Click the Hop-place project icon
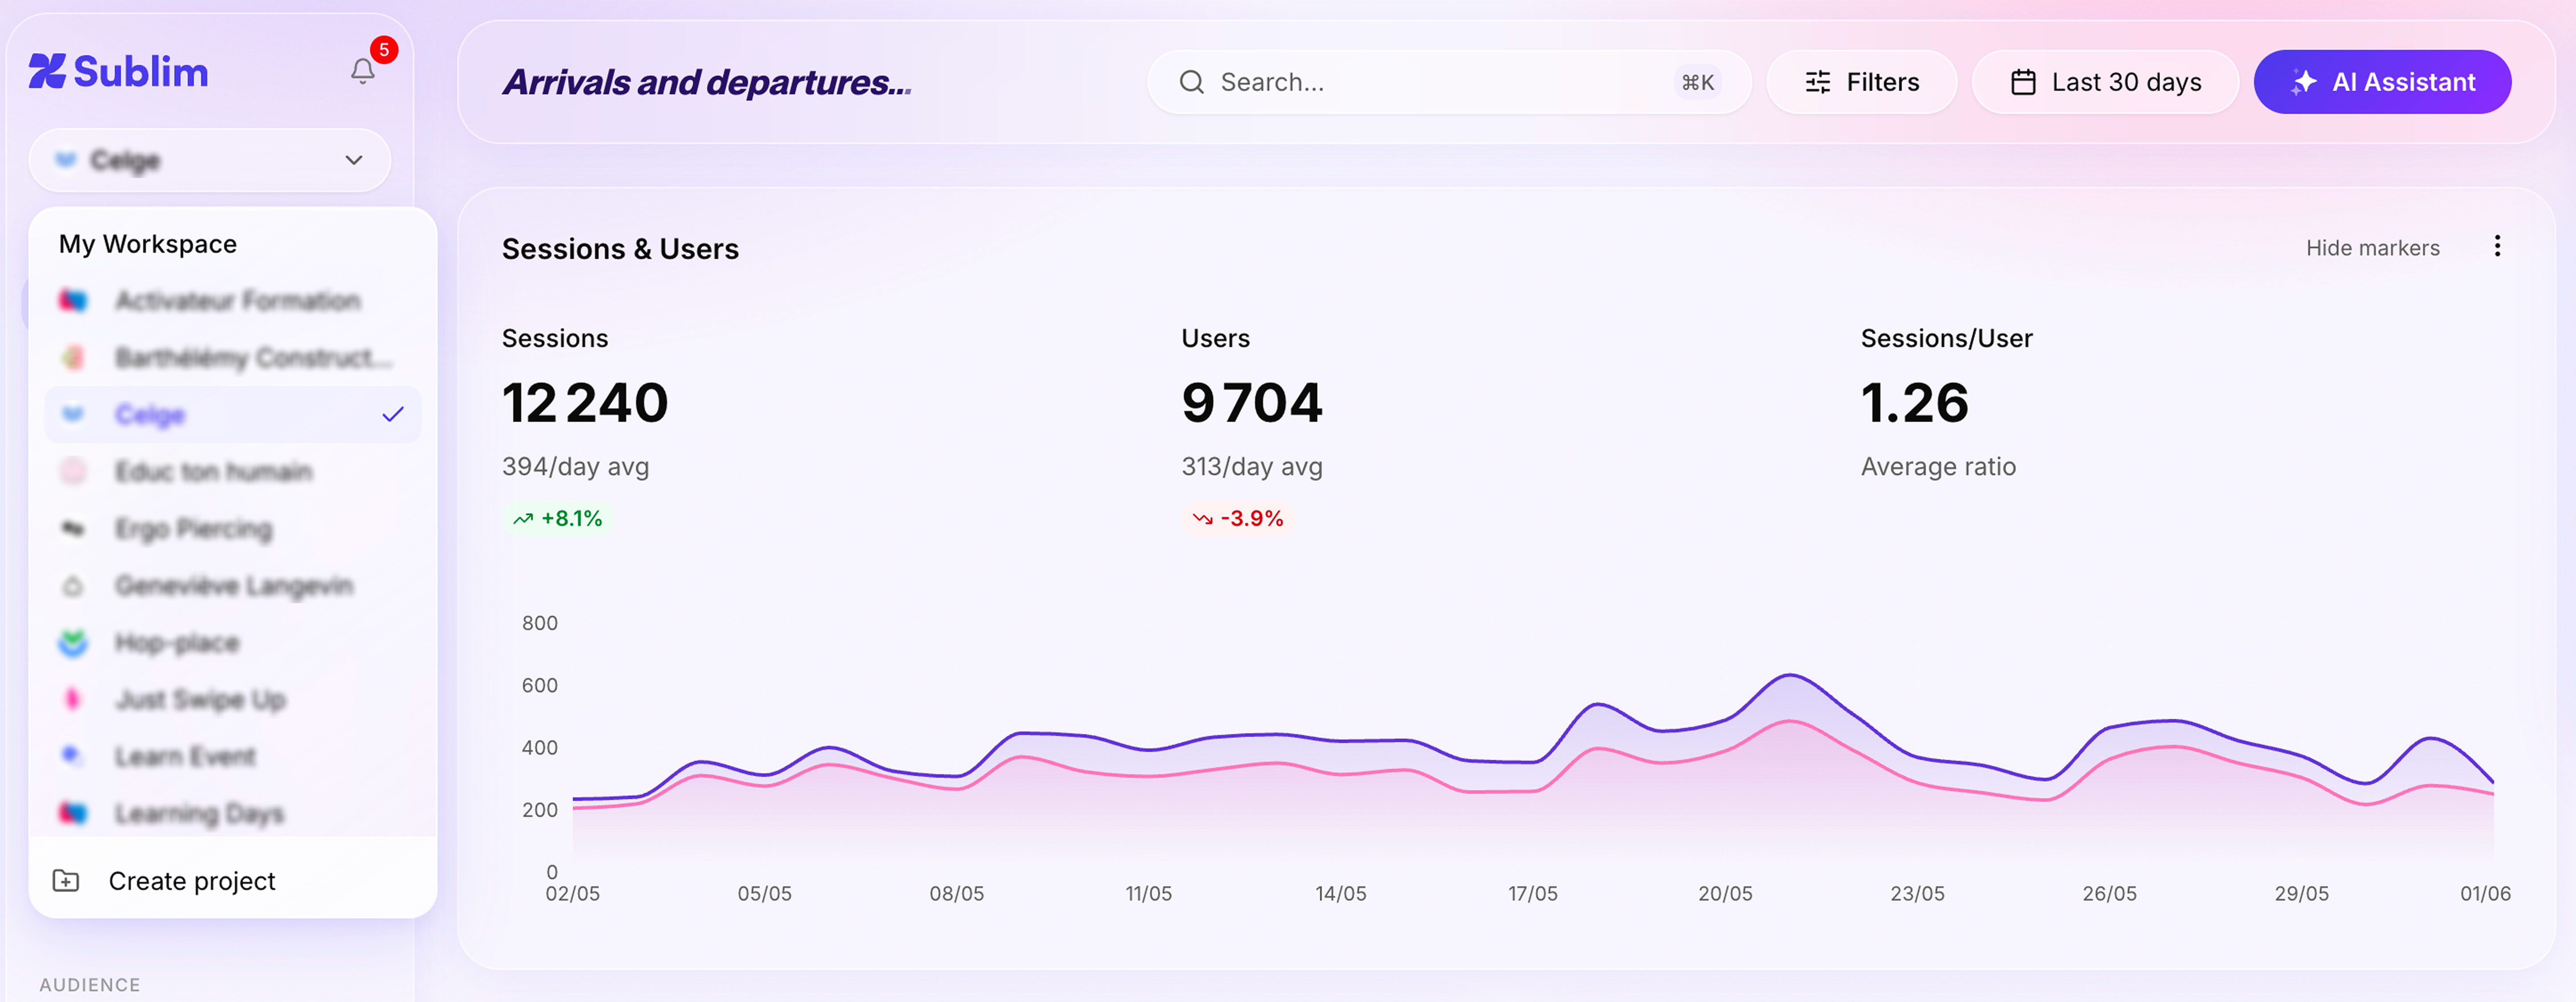The height and width of the screenshot is (1002, 2576). [73, 642]
